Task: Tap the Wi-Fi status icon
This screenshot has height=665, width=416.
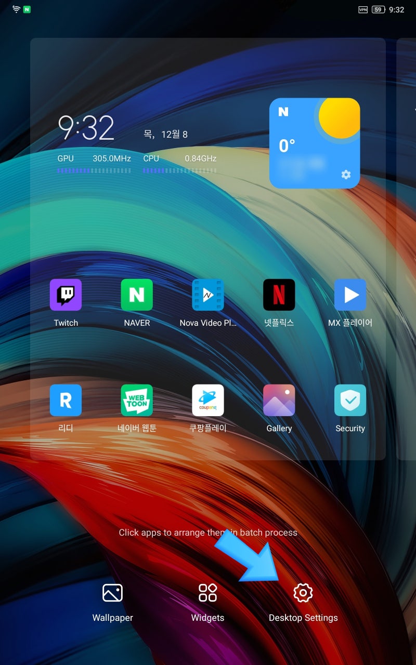Action: pyautogui.click(x=16, y=9)
